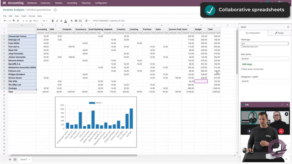The image size is (292, 164).
Task: Toggle bold formatting
Action: (53, 21)
